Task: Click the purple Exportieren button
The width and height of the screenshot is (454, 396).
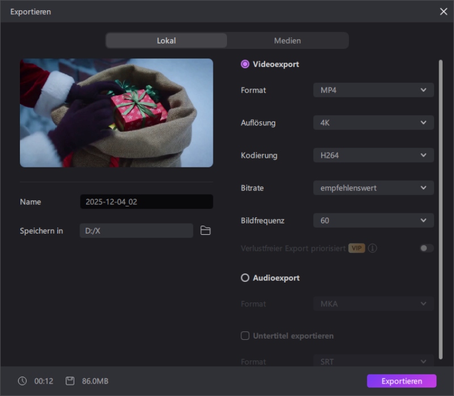Action: pyautogui.click(x=401, y=381)
